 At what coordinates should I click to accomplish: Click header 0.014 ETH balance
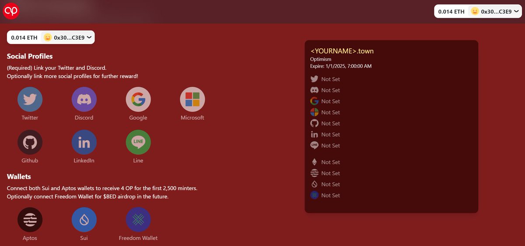coord(451,12)
